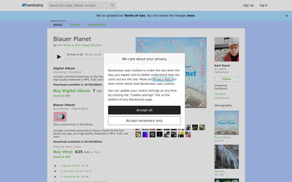Open the Mantras discography title link
The image size is (292, 182).
tap(219, 171)
